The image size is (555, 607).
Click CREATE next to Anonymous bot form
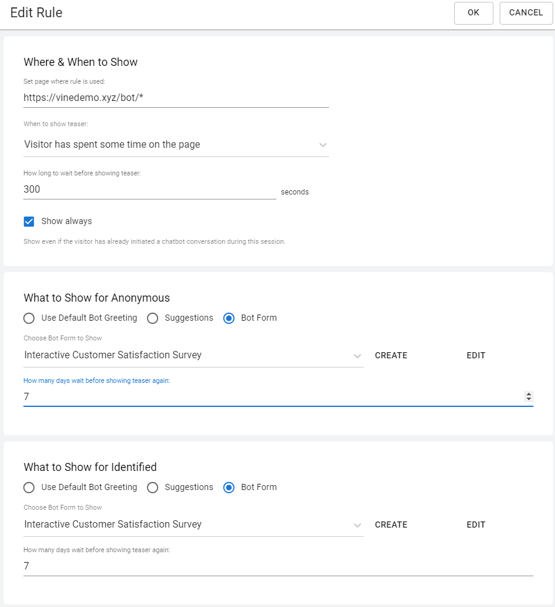(x=391, y=355)
